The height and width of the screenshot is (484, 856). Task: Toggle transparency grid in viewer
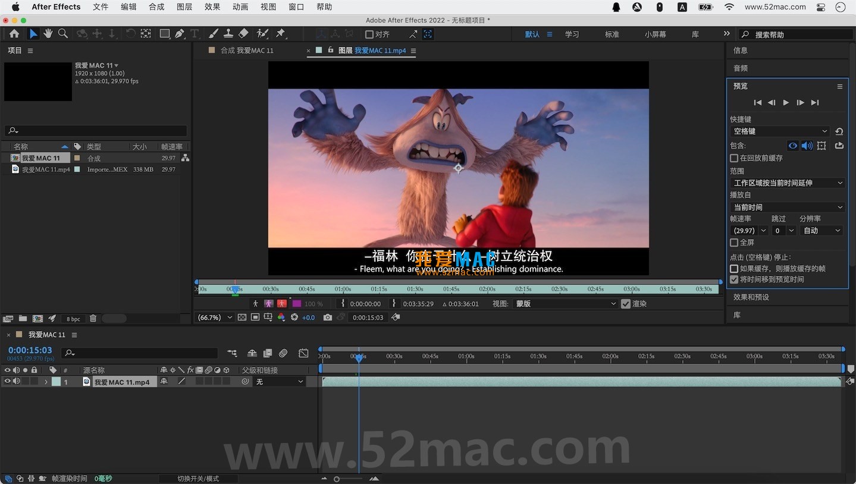242,318
